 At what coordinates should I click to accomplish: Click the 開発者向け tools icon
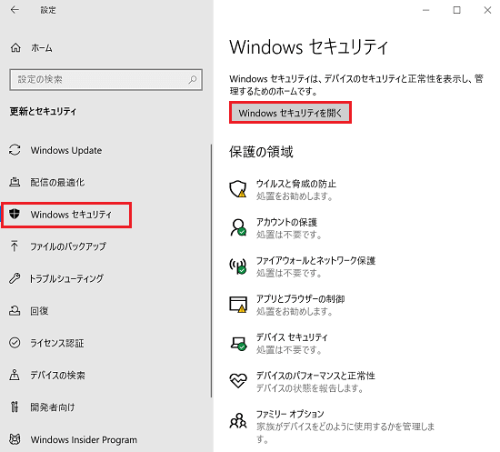pyautogui.click(x=15, y=407)
